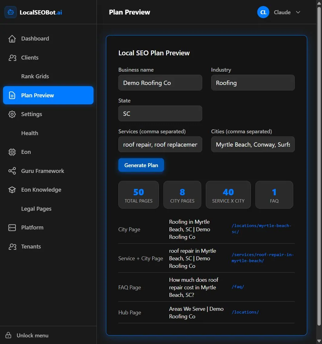The height and width of the screenshot is (344, 322).
Task: Click the Eon Knowledge graduation cap icon
Action: (x=12, y=190)
